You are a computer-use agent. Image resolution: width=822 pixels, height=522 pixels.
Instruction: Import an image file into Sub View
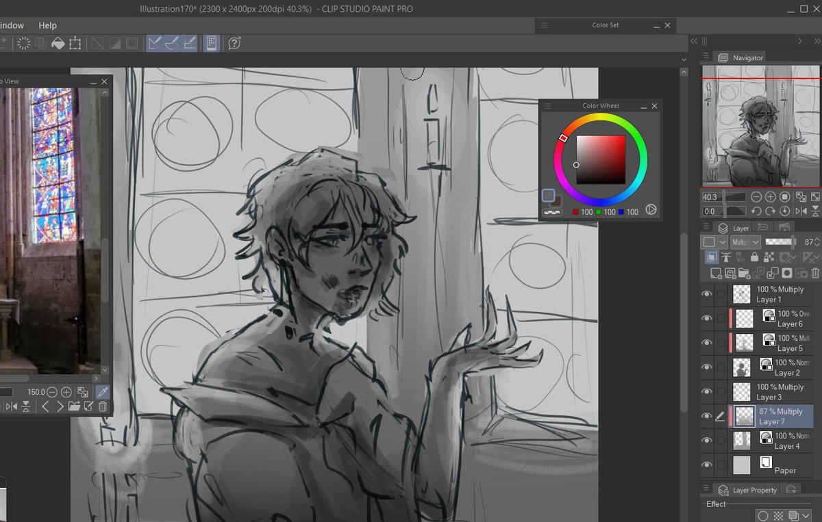coord(74,406)
